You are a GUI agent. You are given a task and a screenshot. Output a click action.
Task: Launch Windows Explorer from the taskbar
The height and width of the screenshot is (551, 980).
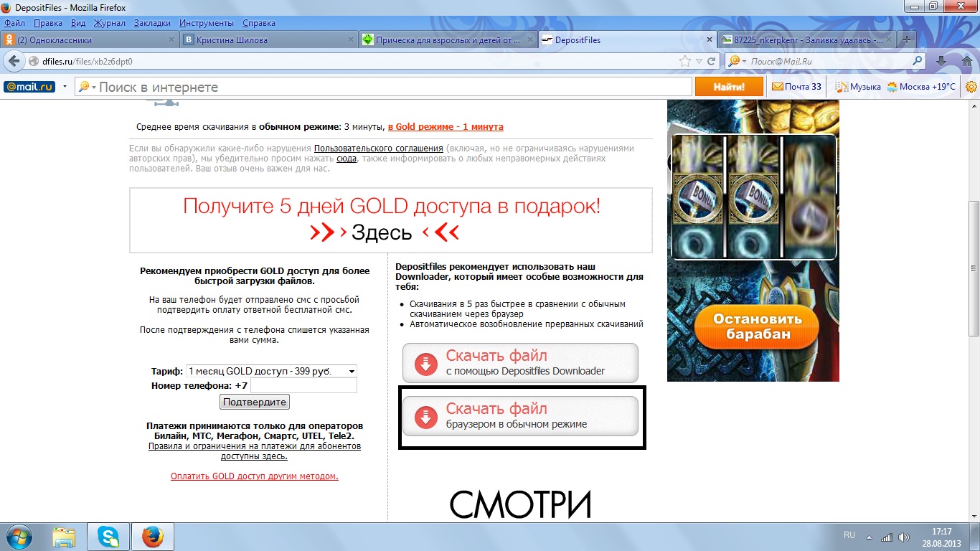coord(64,537)
